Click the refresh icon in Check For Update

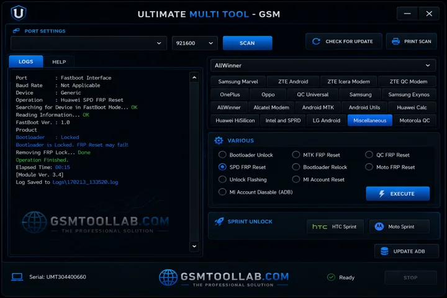(316, 42)
